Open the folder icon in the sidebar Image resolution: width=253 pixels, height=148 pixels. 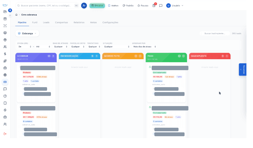[x=5, y=12]
